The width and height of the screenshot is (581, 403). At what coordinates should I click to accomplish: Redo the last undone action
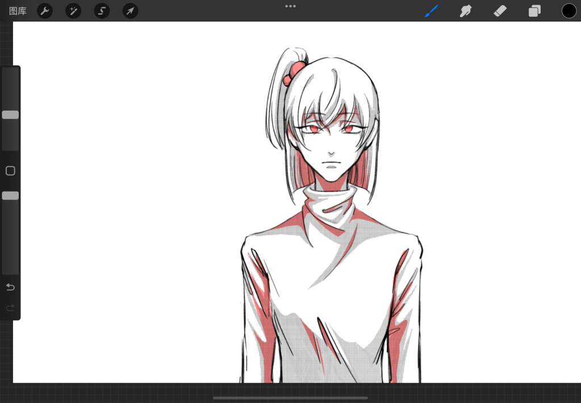pos(10,308)
